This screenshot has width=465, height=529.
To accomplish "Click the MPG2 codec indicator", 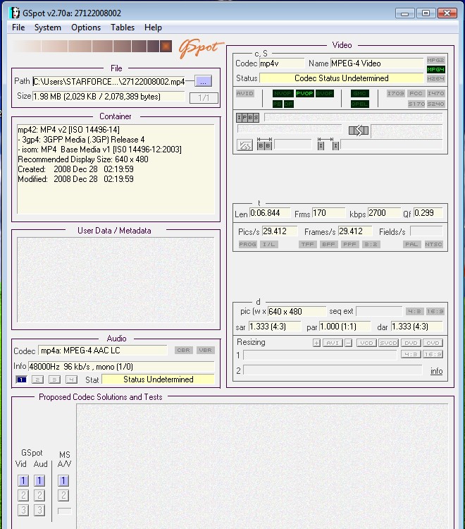I will [435, 60].
